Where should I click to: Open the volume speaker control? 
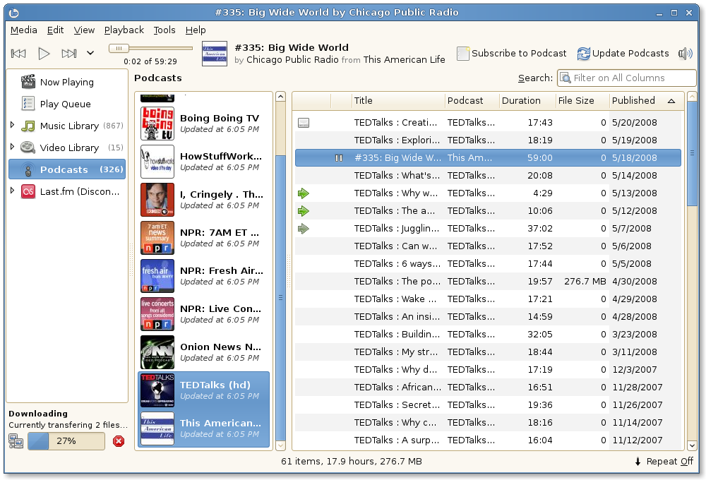pyautogui.click(x=685, y=54)
